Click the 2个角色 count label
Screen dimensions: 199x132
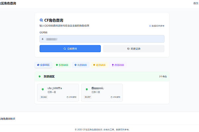tap(163, 77)
